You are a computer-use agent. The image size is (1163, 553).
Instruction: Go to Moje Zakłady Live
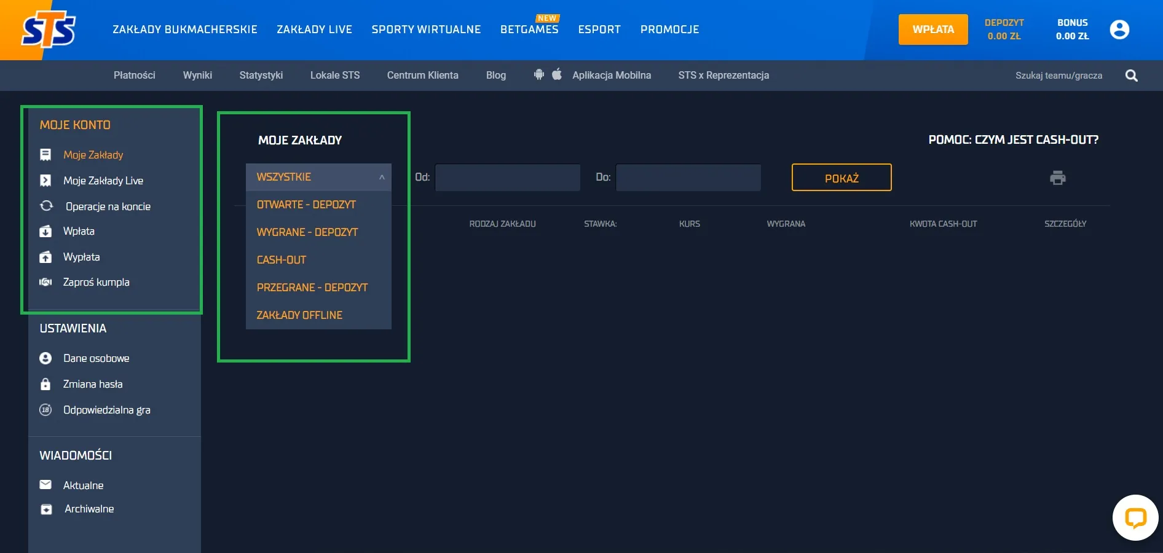coord(103,181)
